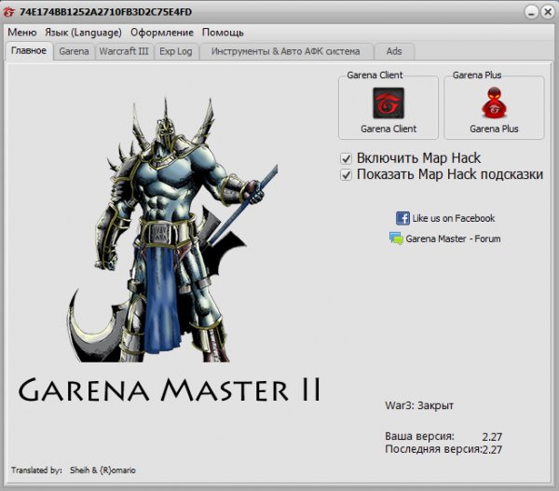Screen dimensions: 559x491
Task: Open the Garena Master - Forum link
Action: coord(453,239)
